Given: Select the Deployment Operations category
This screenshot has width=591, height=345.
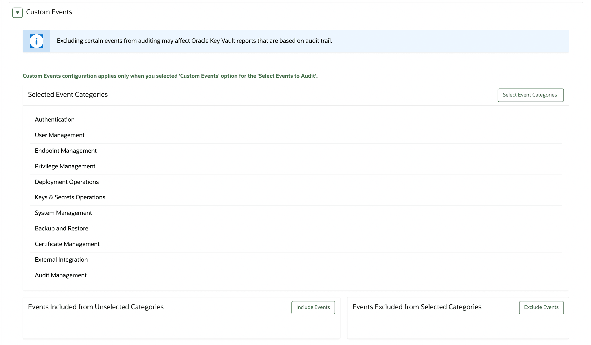Looking at the screenshot, I should (66, 182).
